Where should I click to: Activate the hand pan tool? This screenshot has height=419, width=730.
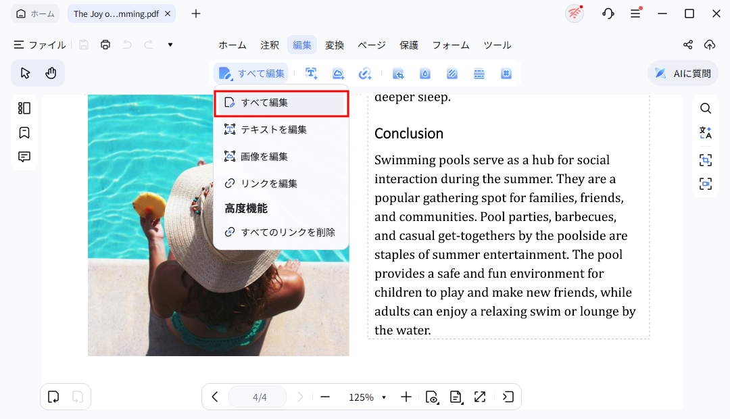[51, 73]
